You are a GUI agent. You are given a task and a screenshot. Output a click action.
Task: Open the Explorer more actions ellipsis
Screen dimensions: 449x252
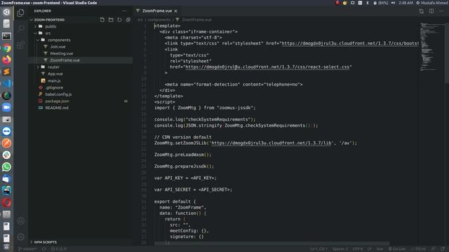[x=124, y=11]
